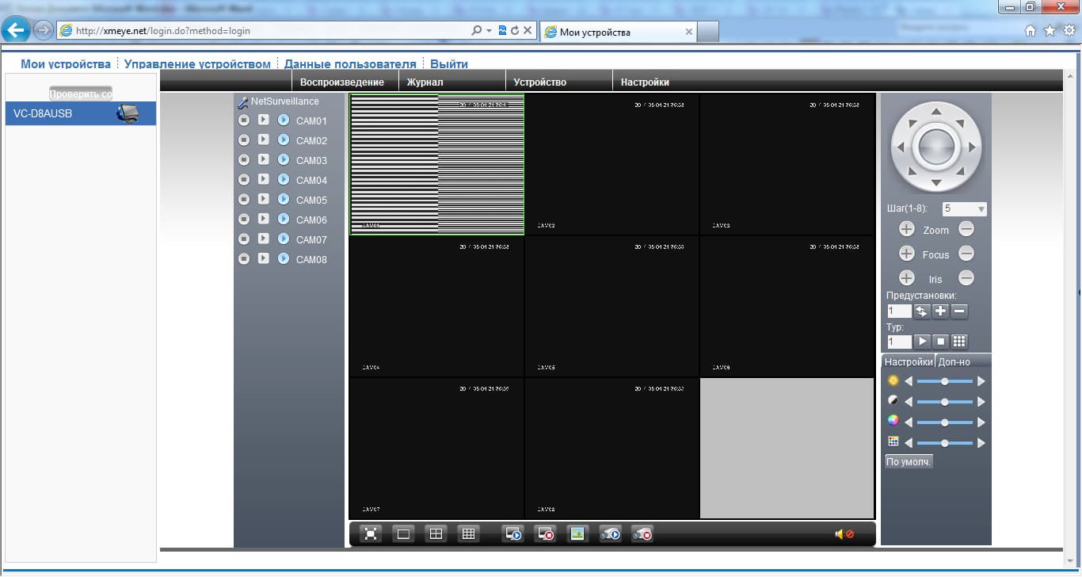Click the browser address bar with xmeye.net
This screenshot has height=577, width=1082.
pyautogui.click(x=265, y=31)
